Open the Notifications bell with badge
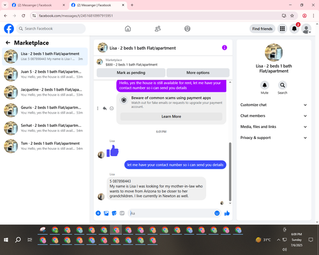 [x=294, y=29]
